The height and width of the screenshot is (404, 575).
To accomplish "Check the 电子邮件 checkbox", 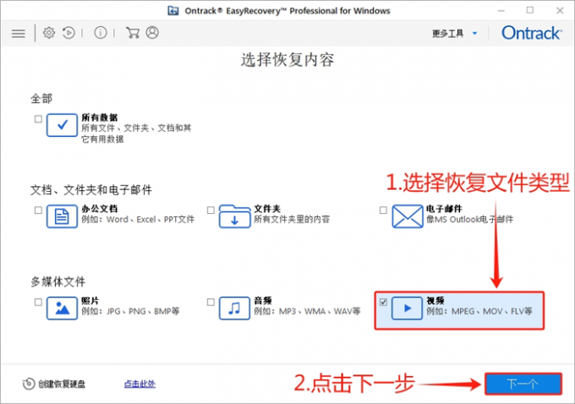I will click(383, 210).
